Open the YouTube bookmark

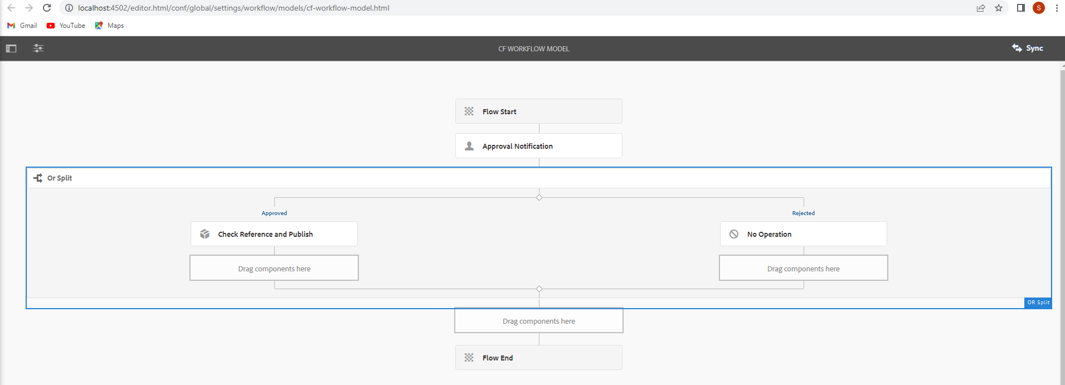coord(66,26)
